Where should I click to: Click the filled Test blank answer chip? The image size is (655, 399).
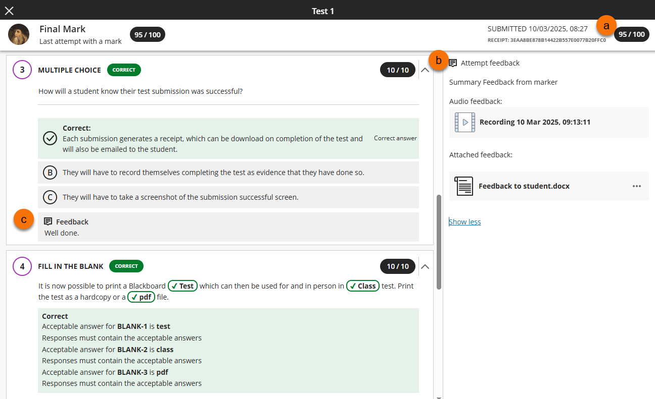182,286
